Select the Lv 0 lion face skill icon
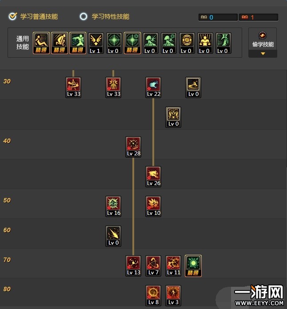This screenshot has width=287, height=309. [173, 117]
